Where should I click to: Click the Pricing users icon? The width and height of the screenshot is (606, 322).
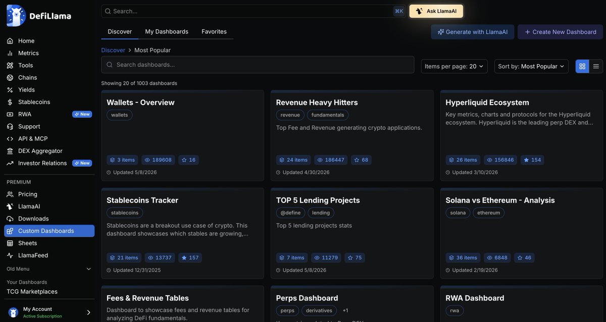[10, 194]
